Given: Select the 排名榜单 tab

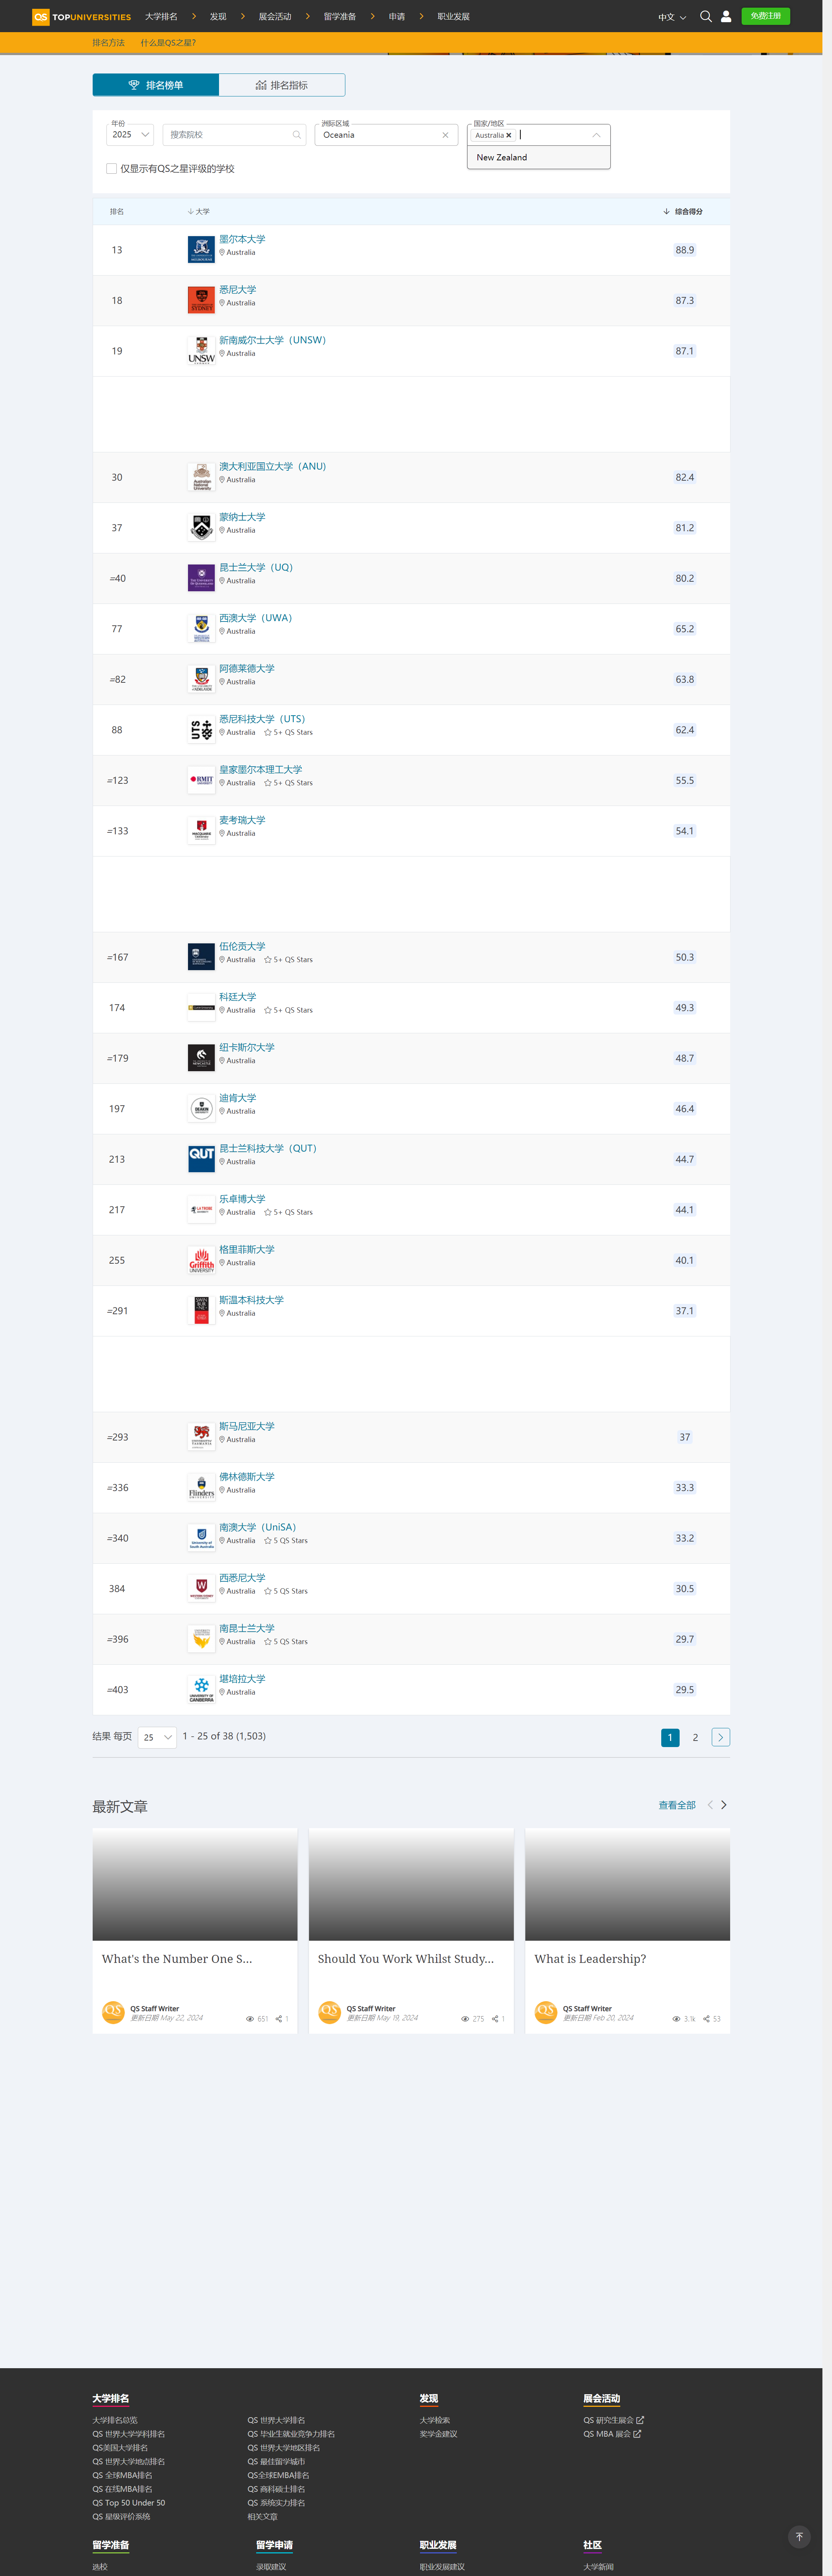Looking at the screenshot, I should click(x=155, y=85).
